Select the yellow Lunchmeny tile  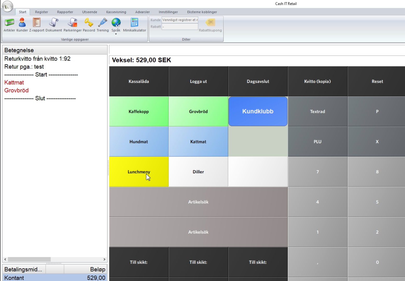point(139,172)
